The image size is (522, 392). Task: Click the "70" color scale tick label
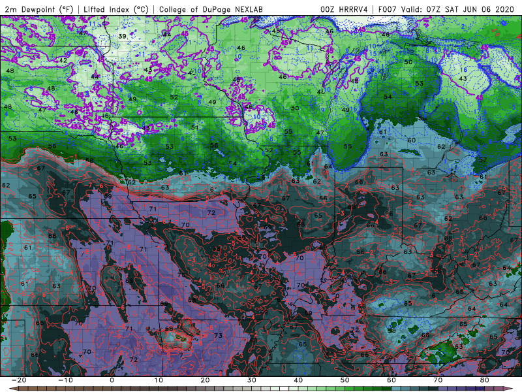(x=438, y=380)
